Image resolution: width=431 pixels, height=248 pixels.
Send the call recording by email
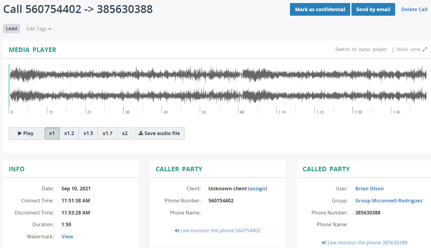click(373, 9)
